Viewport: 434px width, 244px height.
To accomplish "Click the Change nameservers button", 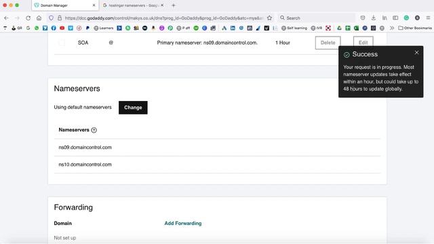I will 133,108.
